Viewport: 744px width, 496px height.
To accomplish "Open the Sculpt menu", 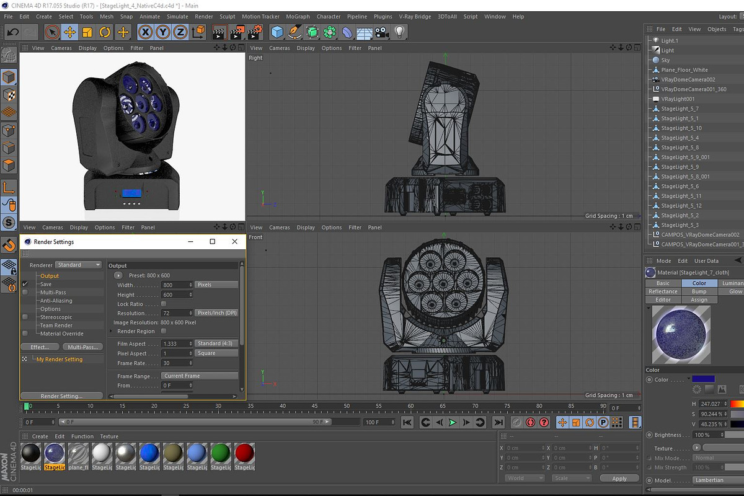I will pyautogui.click(x=228, y=17).
